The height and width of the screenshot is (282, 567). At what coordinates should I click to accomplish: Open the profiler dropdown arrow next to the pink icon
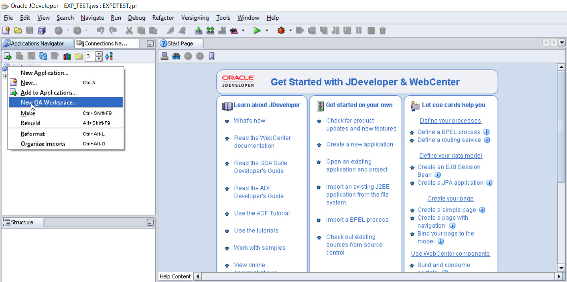tap(242, 30)
